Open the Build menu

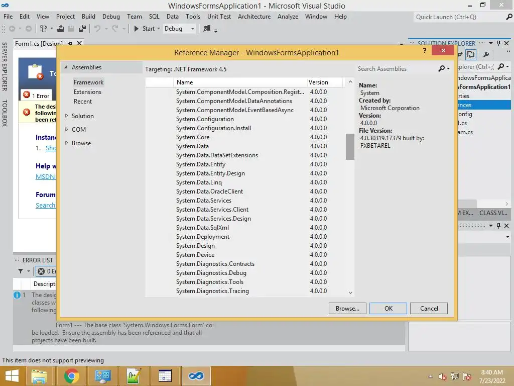(x=88, y=17)
